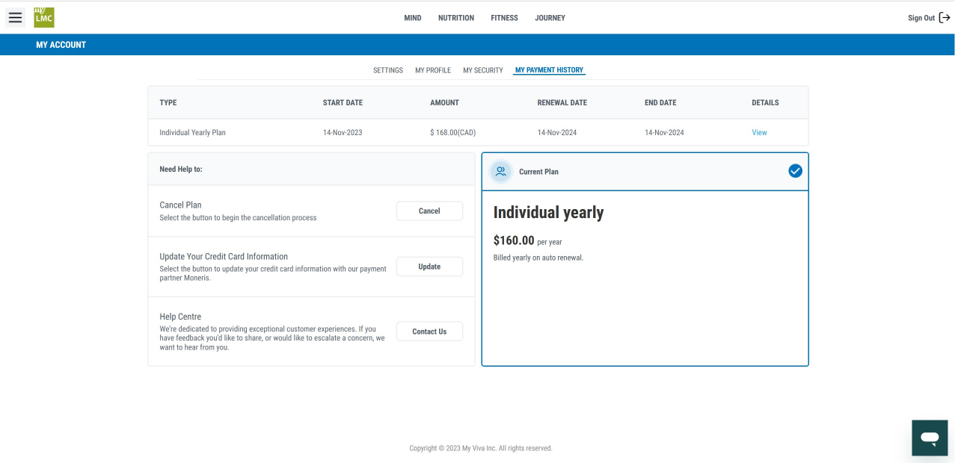The width and height of the screenshot is (955, 463).
Task: Open the chat support widget
Action: (930, 438)
